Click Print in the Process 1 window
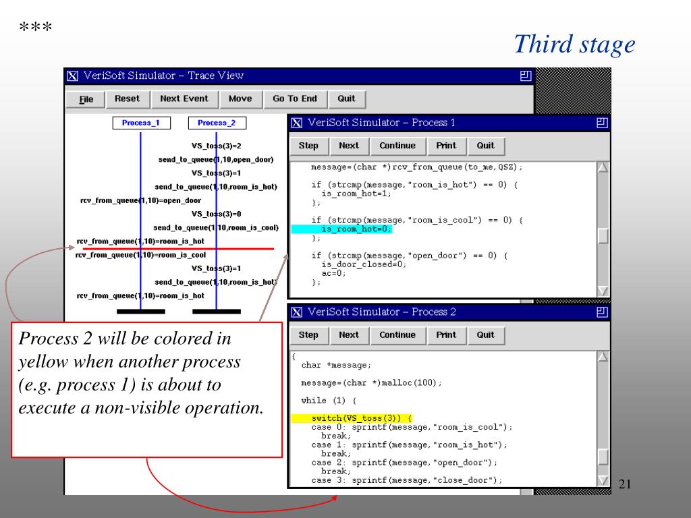Viewport: 691px width, 518px height. click(447, 146)
